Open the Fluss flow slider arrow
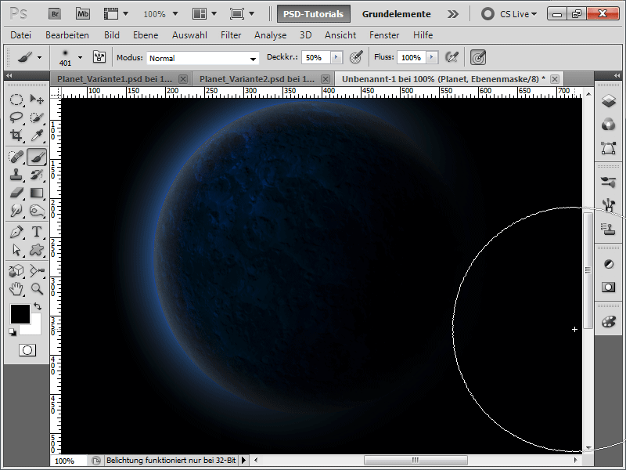The height and width of the screenshot is (470, 626). click(432, 57)
